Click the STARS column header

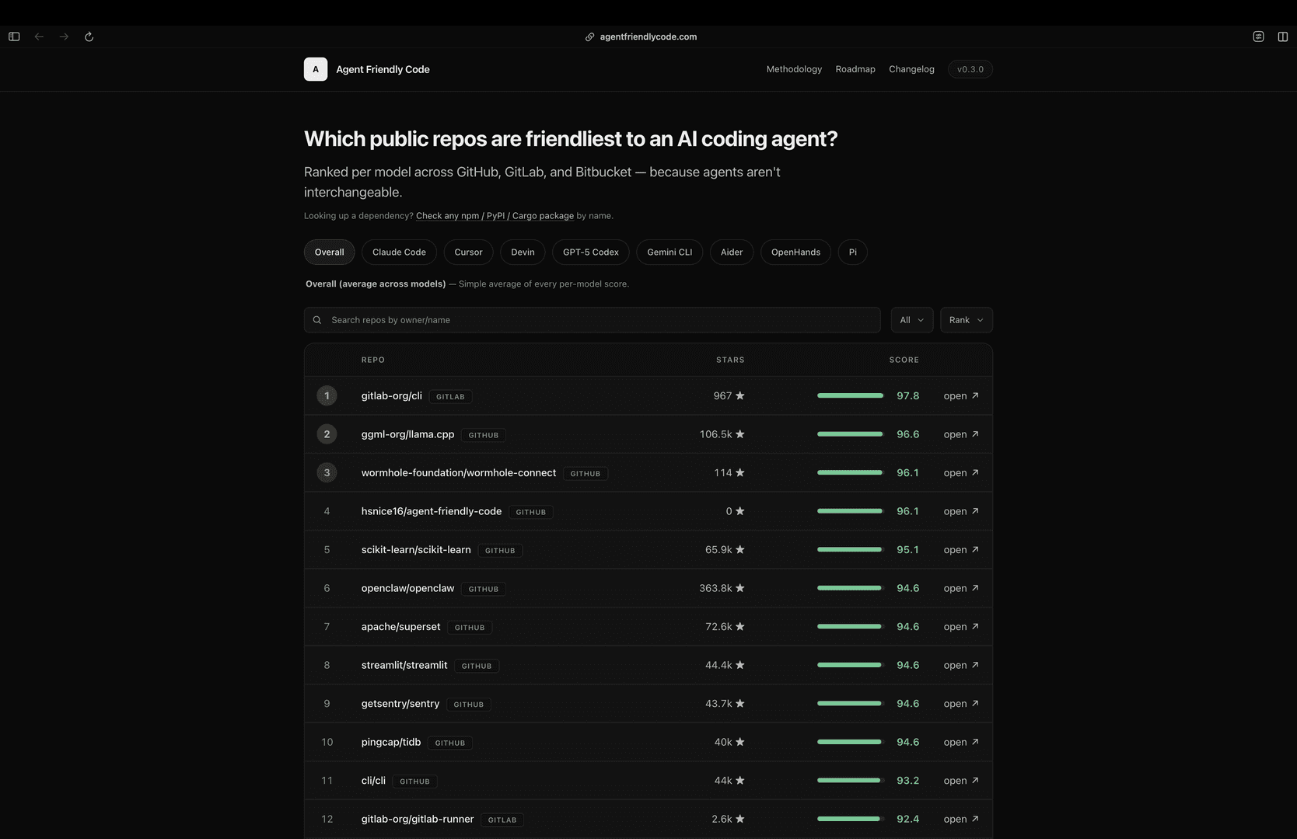coord(730,360)
